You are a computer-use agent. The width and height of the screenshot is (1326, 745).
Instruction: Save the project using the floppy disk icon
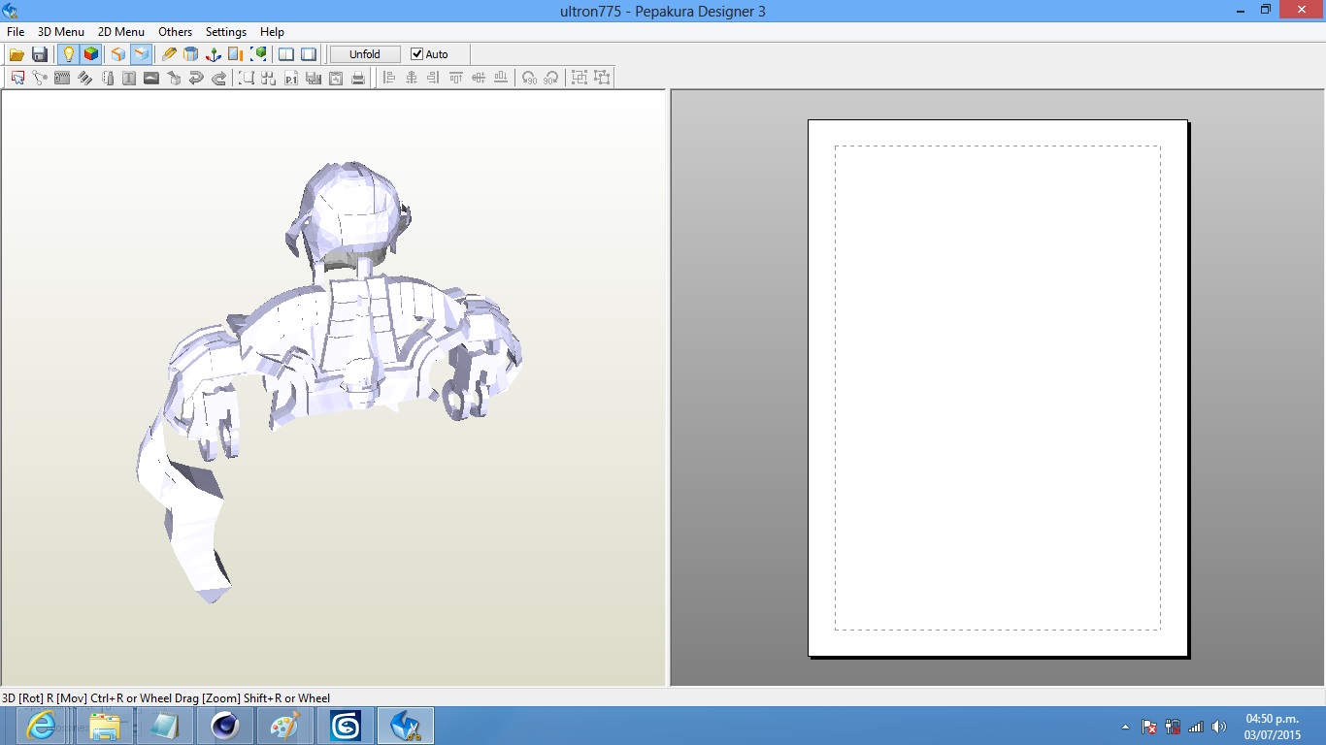[40, 54]
